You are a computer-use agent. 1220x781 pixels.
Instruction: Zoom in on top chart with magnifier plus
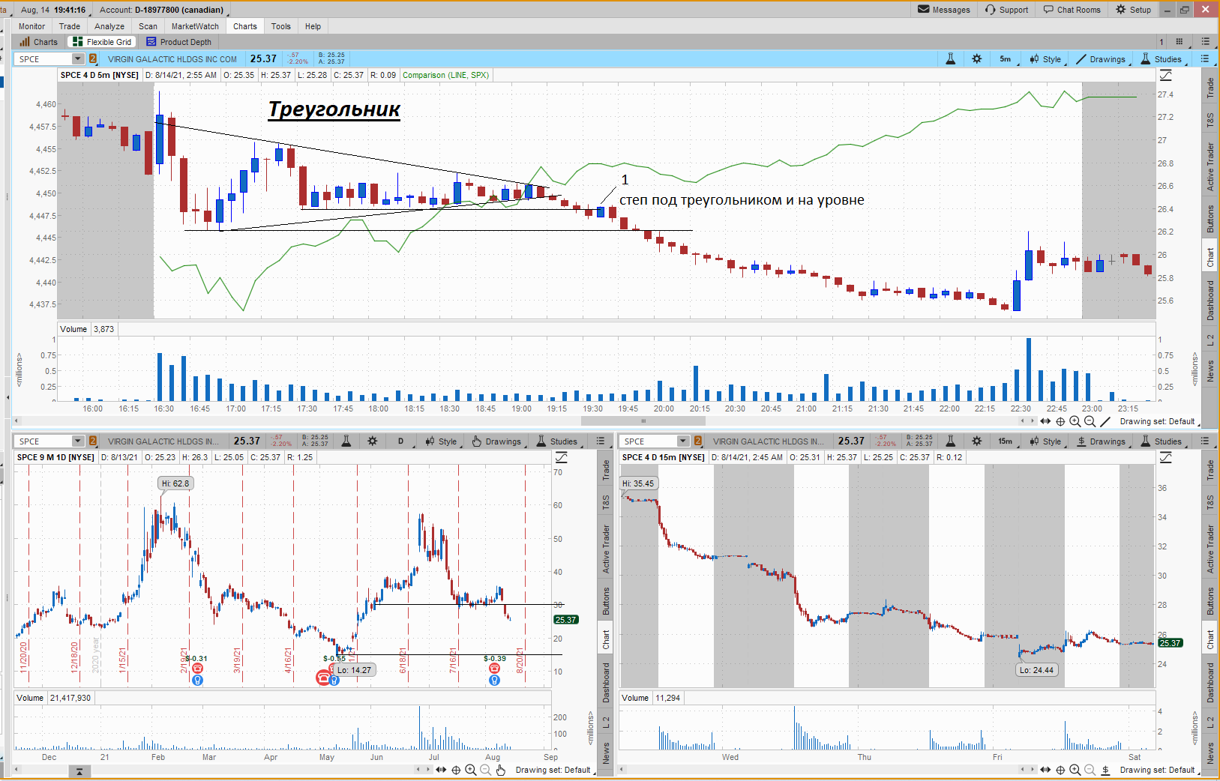coord(1075,421)
